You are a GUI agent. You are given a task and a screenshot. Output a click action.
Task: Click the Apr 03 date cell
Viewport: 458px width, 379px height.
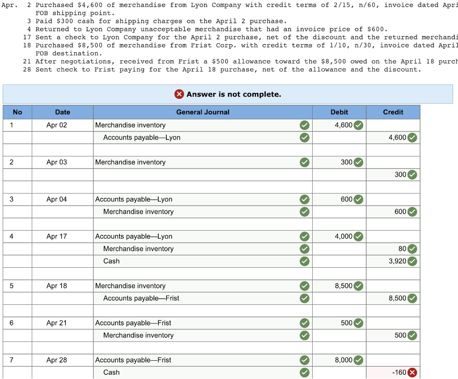tap(63, 162)
